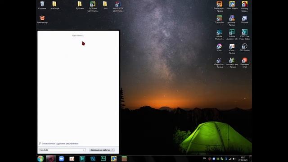The width and height of the screenshot is (288, 162).
Task: Open the Java folder on desktop
Action: click(105, 5)
